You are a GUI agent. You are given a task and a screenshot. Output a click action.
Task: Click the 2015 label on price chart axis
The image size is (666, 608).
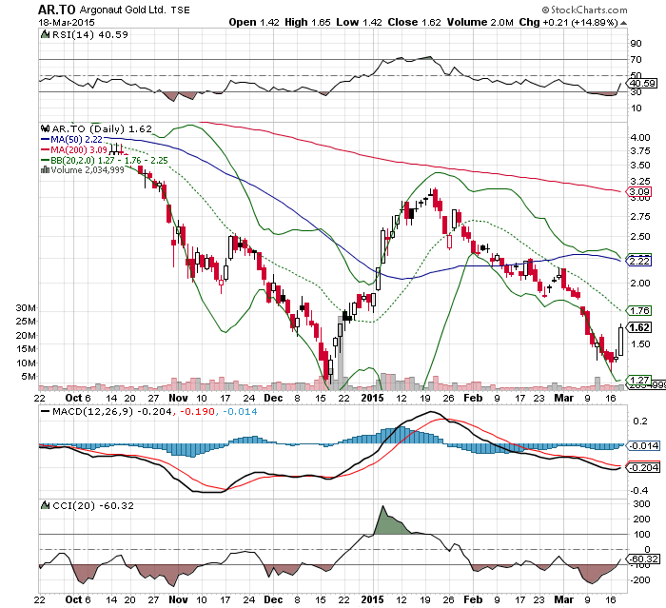372,398
